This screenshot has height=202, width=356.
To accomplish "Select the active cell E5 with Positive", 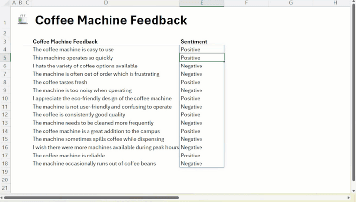I will coord(202,58).
